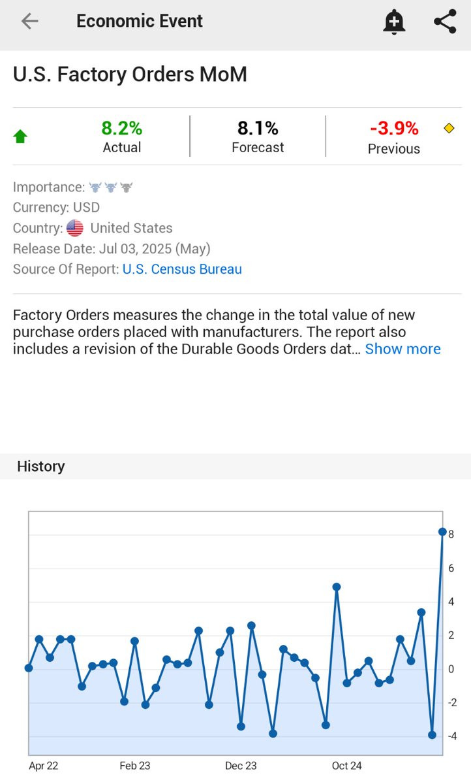The height and width of the screenshot is (784, 471).
Task: Tap the back arrow icon
Action: tap(30, 22)
